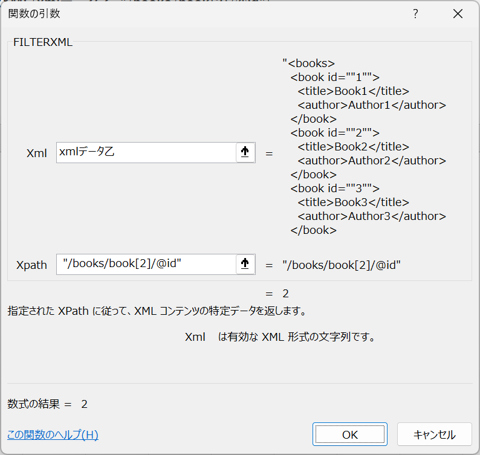Viewport: 480px width, 455px height.
Task: Click the question mark help icon
Action: 415,14
